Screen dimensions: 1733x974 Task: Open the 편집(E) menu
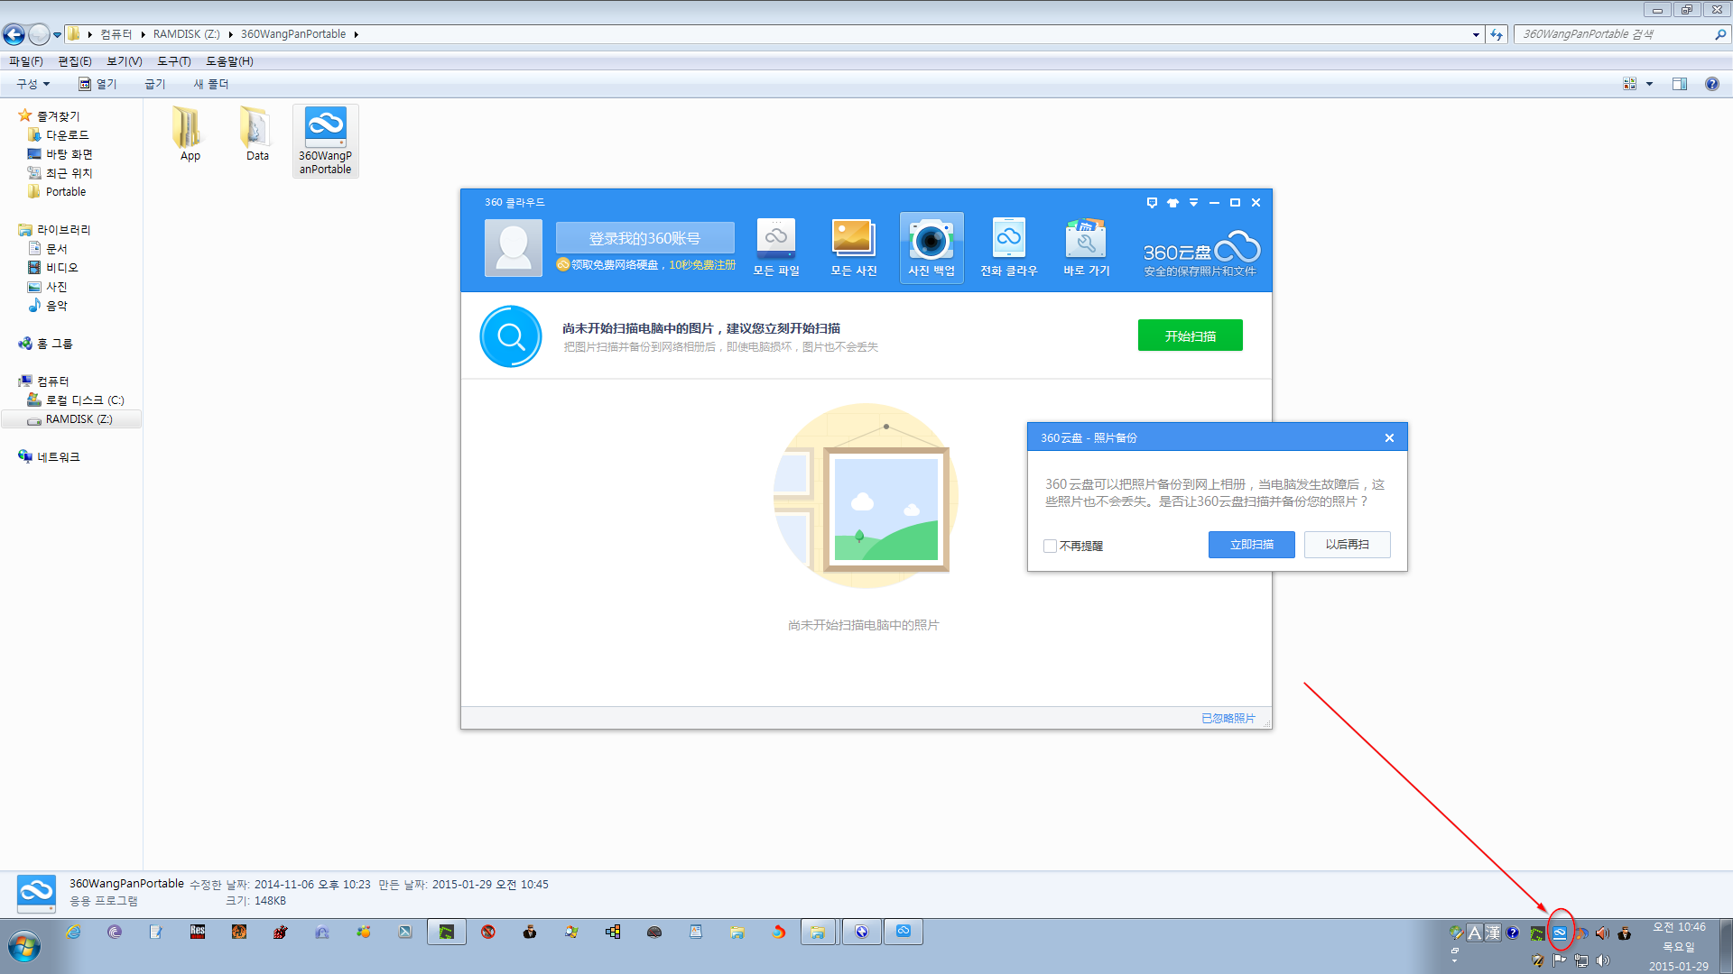coord(75,61)
